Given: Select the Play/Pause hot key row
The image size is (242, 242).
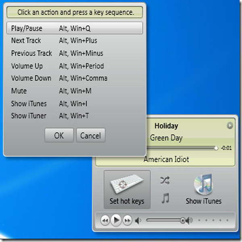Looking at the screenshot, I should (75, 28).
